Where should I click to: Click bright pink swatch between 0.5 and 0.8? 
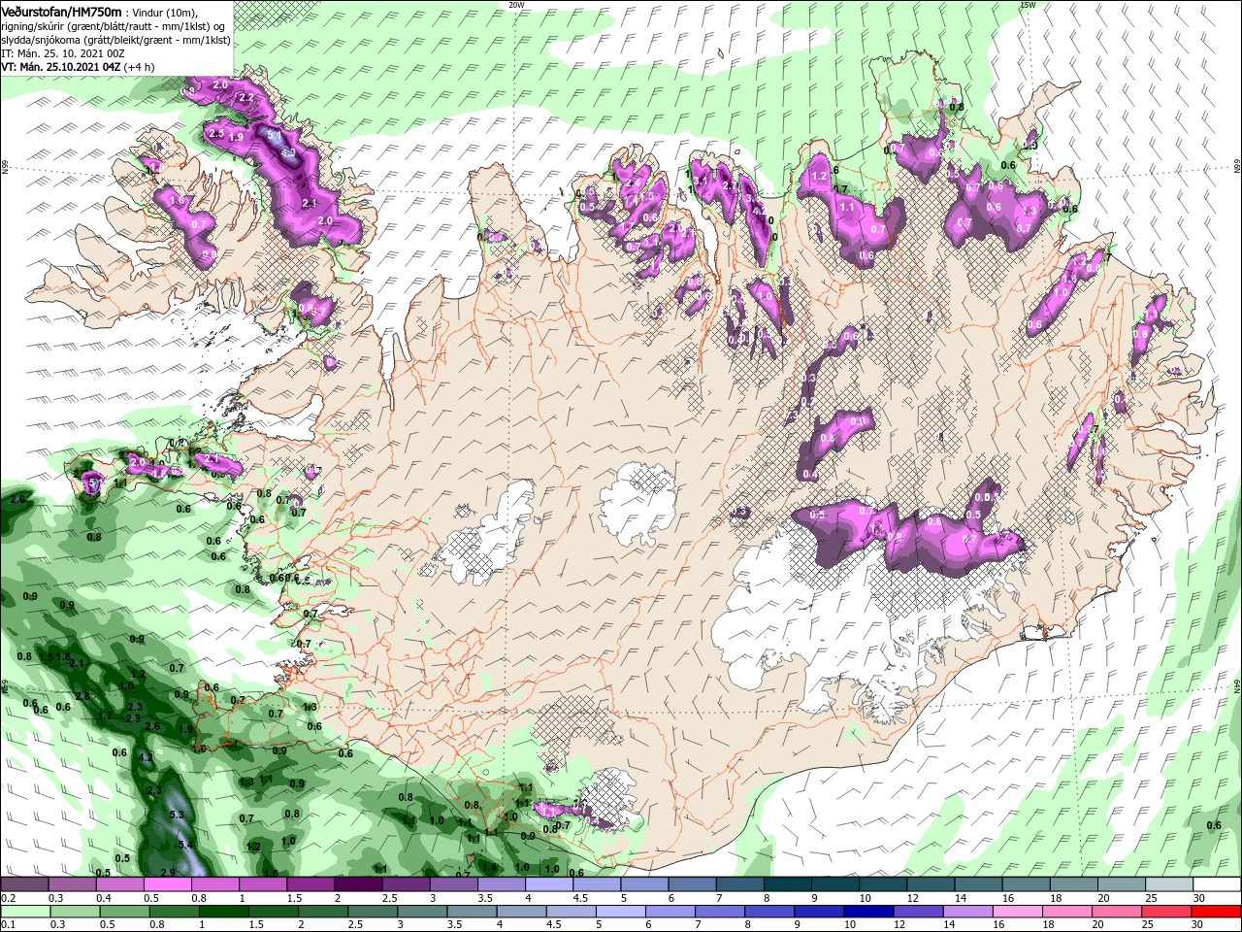(167, 884)
